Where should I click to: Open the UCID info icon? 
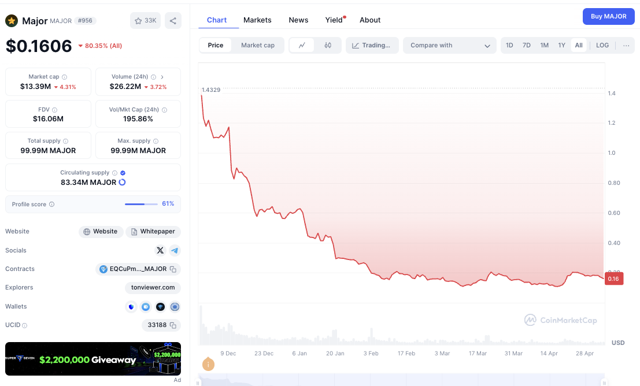pyautogui.click(x=24, y=325)
